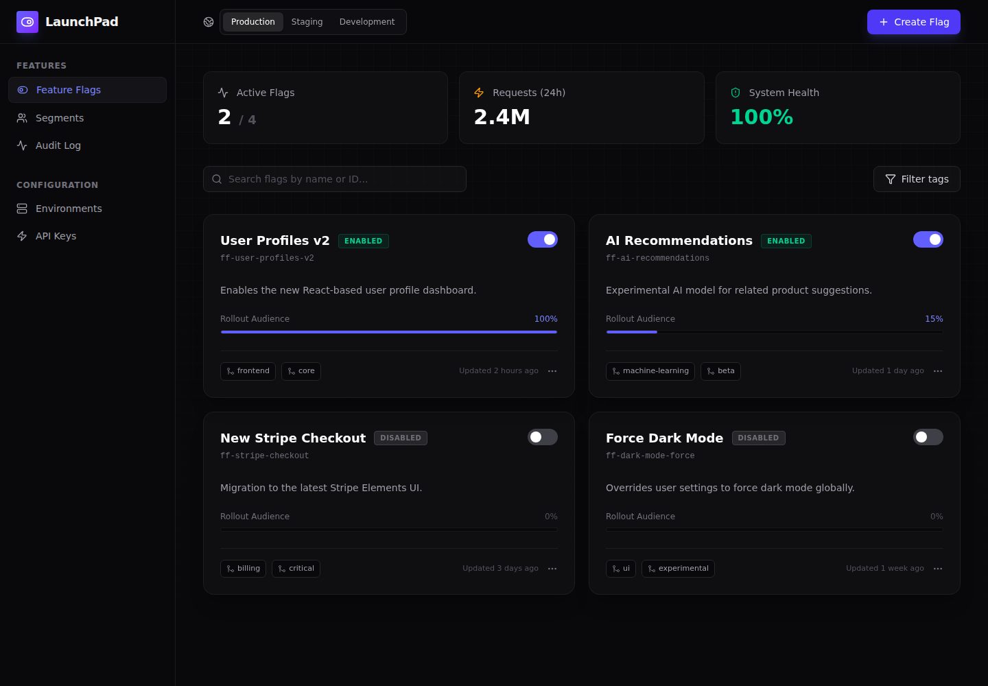Screen dimensions: 988x686
Task: Toggle the User Profiles v2 flag off
Action: (543, 239)
